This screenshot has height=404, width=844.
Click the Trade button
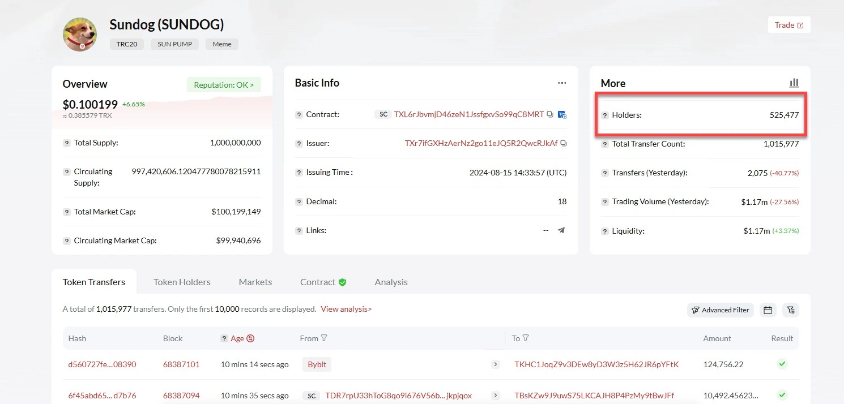pyautogui.click(x=788, y=25)
